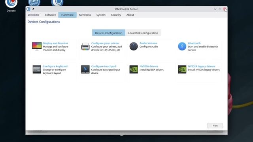Click the NVIDIA drivers icon
Image resolution: width=253 pixels, height=142 pixels.
[134, 69]
